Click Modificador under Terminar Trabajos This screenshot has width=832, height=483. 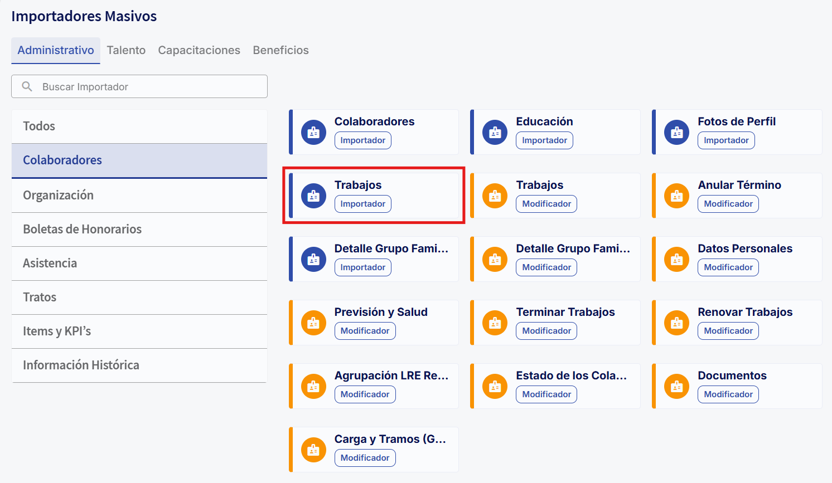[x=546, y=330]
